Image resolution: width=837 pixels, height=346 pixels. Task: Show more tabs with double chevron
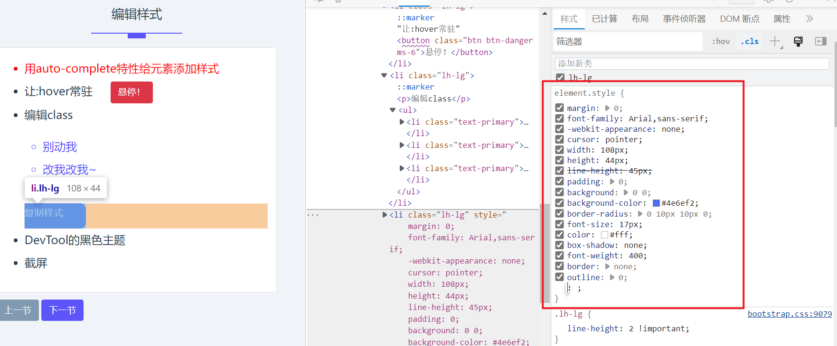point(809,19)
